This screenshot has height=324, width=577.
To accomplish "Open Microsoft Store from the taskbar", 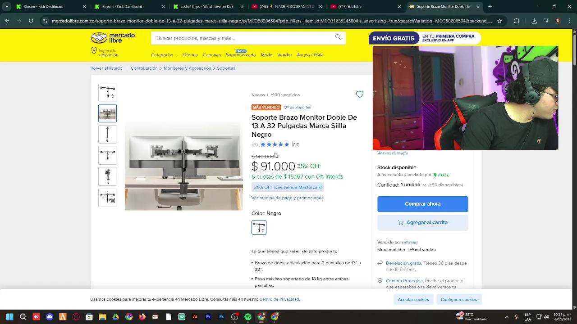I will (x=89, y=317).
